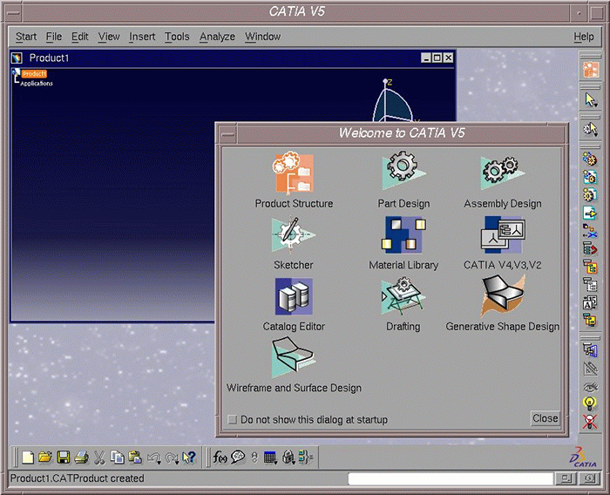Viewport: 610px width, 495px height.
Task: Click the letter A pages icon
Action: pyautogui.click(x=590, y=302)
